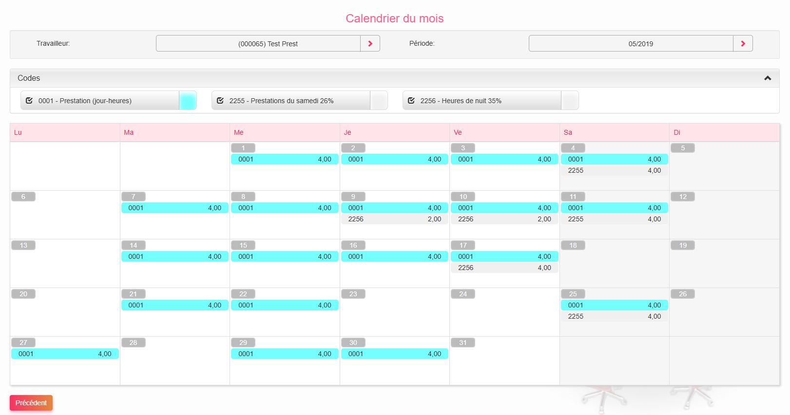Viewport: 790px width, 415px height.
Task: Click the color swatch for code 2256
Action: [x=570, y=101]
